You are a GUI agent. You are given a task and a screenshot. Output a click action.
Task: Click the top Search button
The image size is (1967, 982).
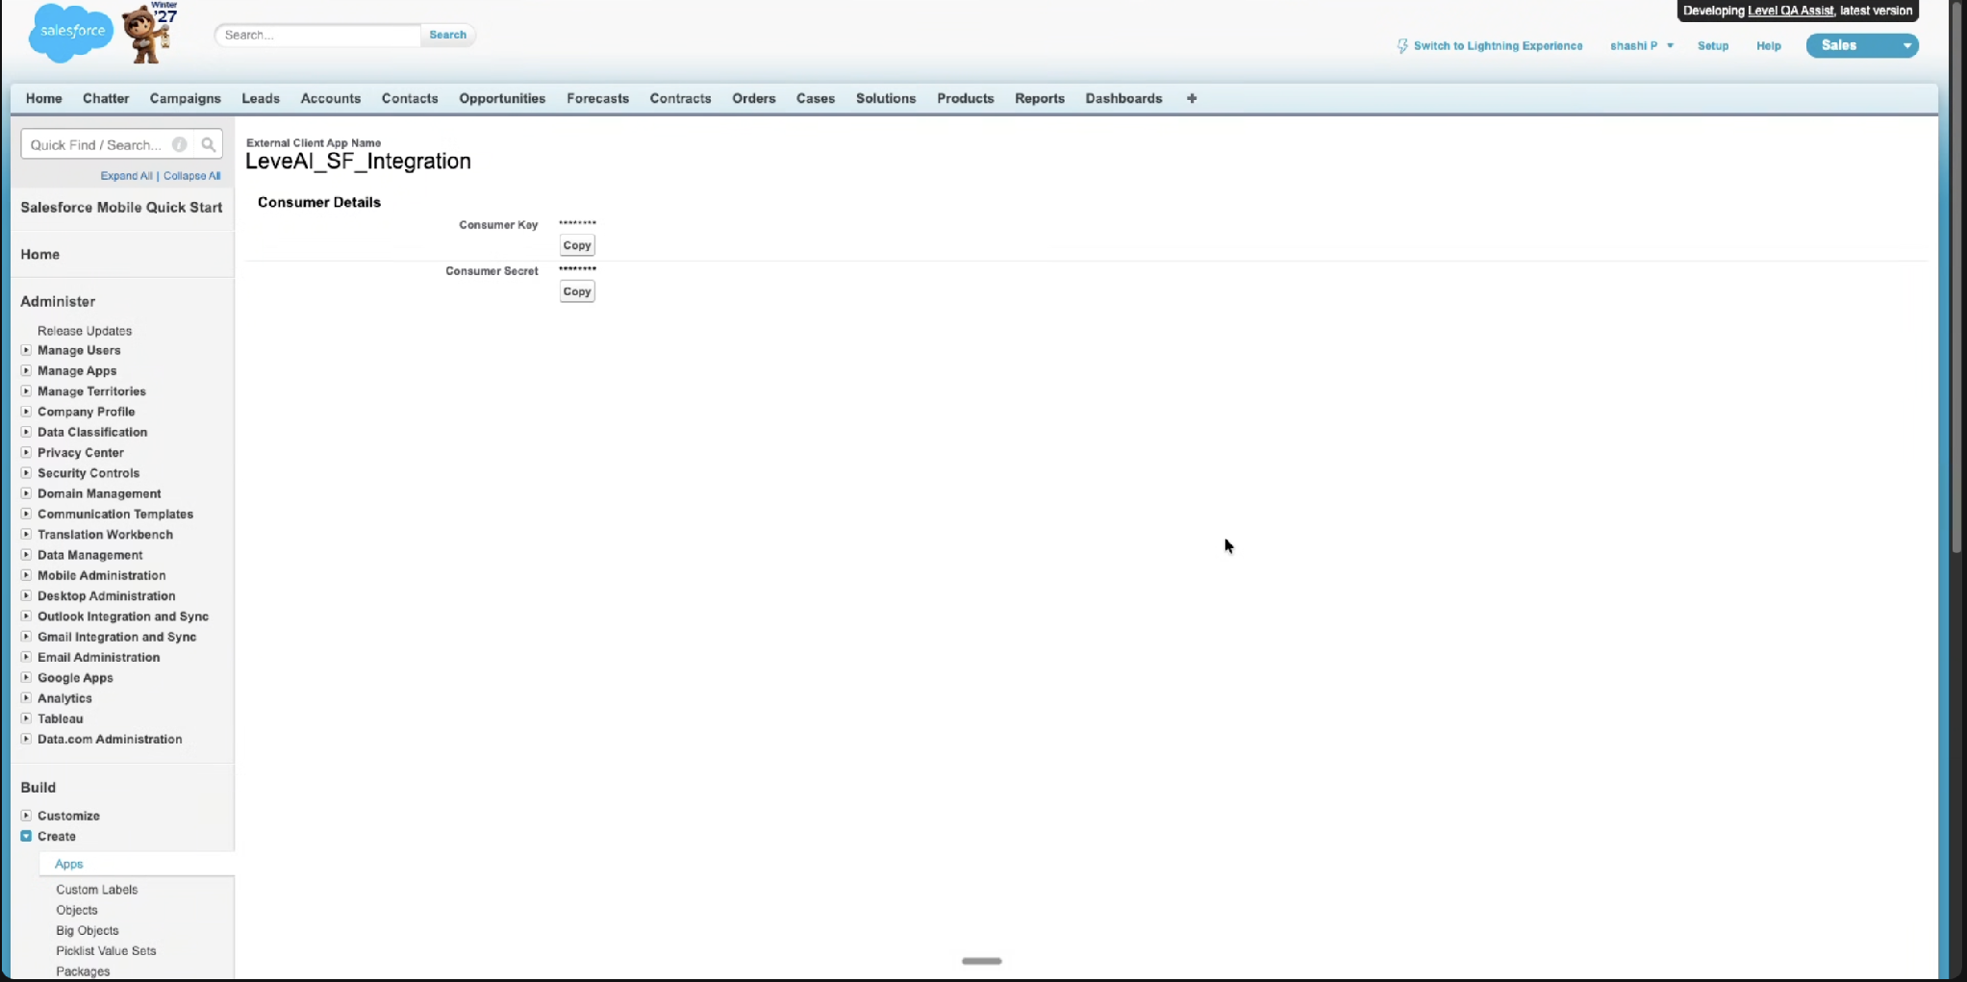[447, 35]
